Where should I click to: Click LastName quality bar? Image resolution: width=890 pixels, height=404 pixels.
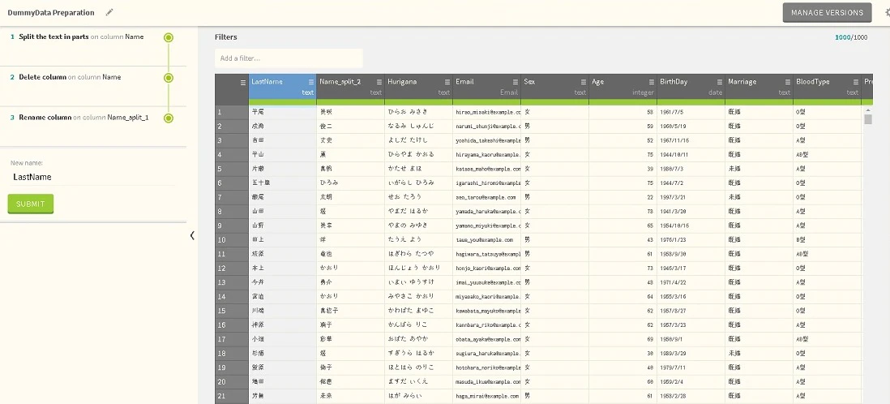coord(283,101)
